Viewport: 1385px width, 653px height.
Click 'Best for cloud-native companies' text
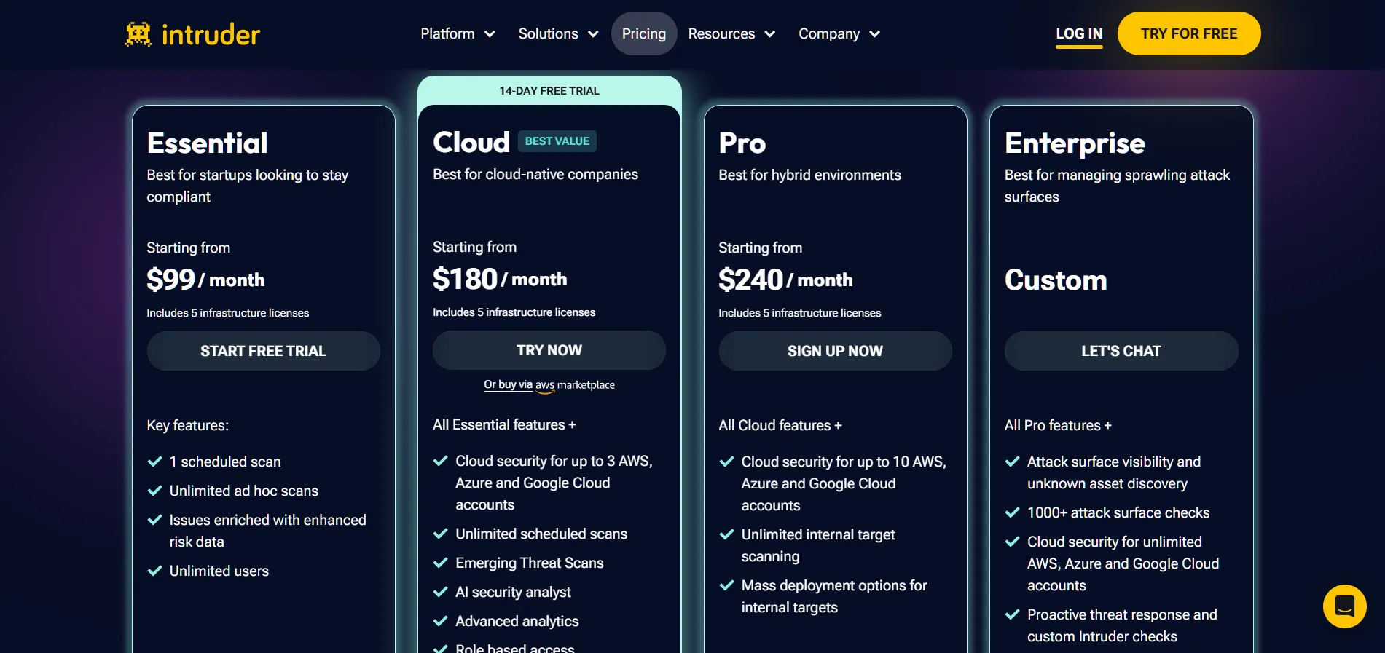pyautogui.click(x=535, y=174)
